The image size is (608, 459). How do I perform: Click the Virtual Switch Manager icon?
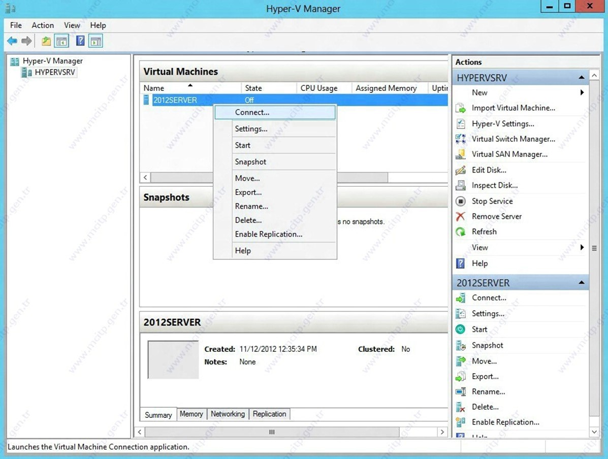tap(460, 139)
